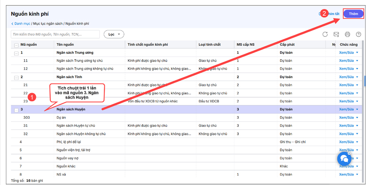Click the search box for Mã nguồn
Screen dimensions: 368x185
point(55,34)
